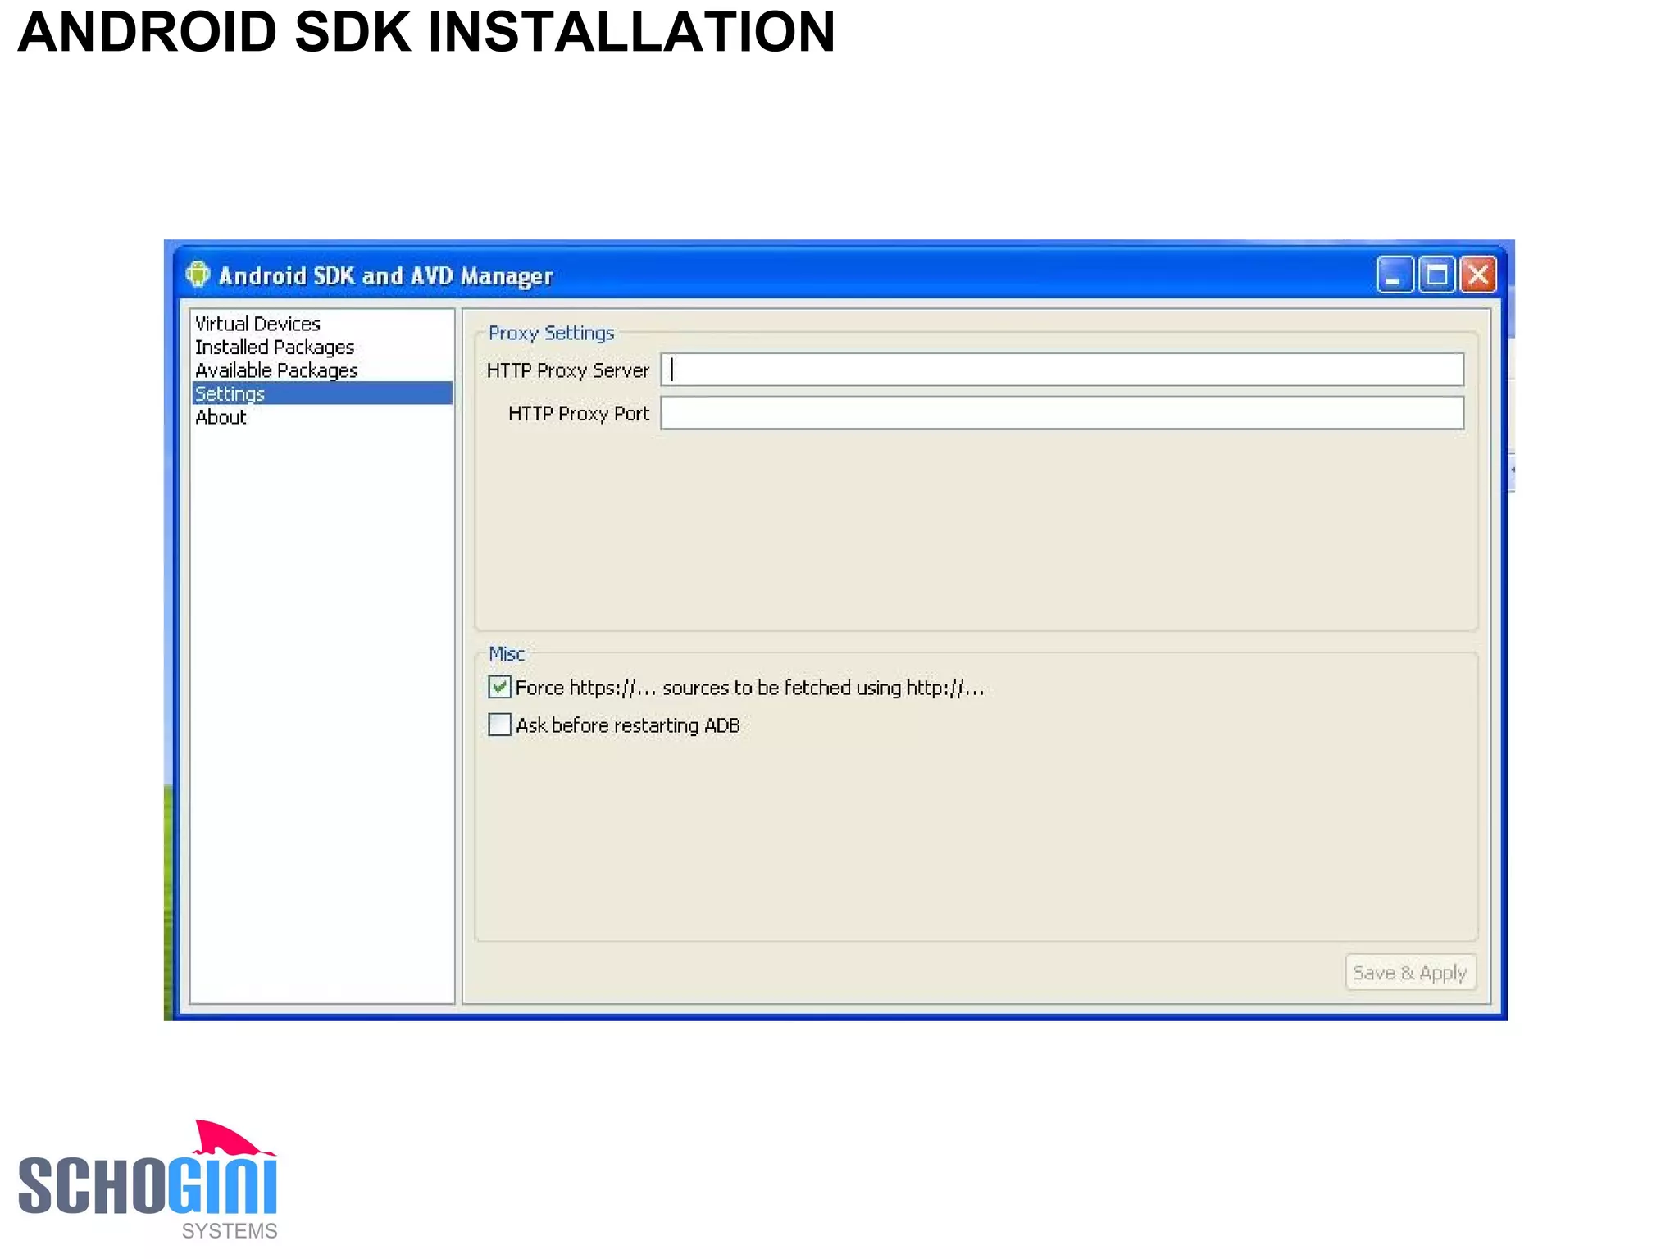
Task: Close the Android SDK and AVD Manager window
Action: (x=1478, y=275)
